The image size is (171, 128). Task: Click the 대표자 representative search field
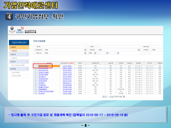(119, 47)
